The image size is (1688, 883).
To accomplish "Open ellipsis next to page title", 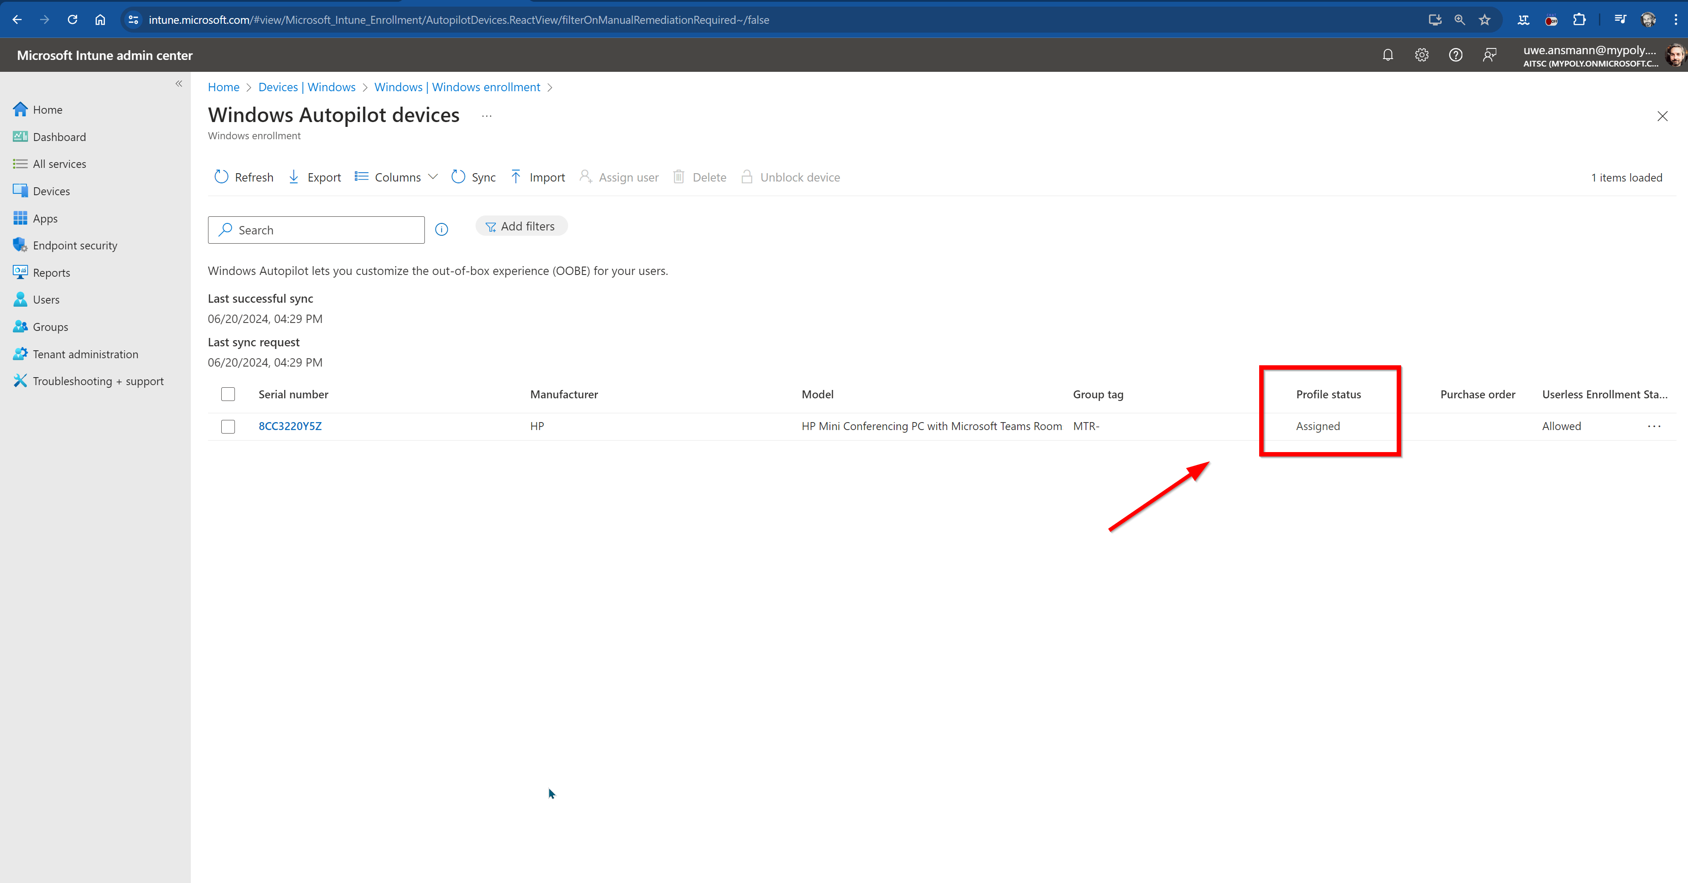I will (486, 116).
